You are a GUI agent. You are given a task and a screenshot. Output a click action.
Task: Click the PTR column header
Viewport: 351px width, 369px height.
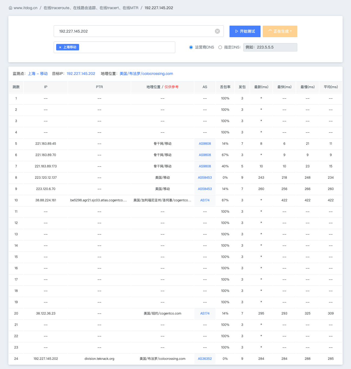(x=99, y=87)
